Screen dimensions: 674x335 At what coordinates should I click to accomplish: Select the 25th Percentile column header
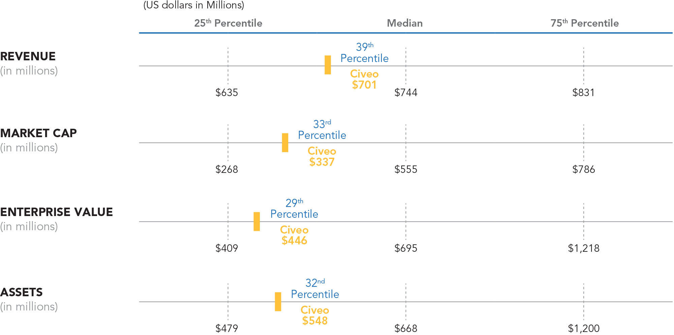click(x=228, y=23)
